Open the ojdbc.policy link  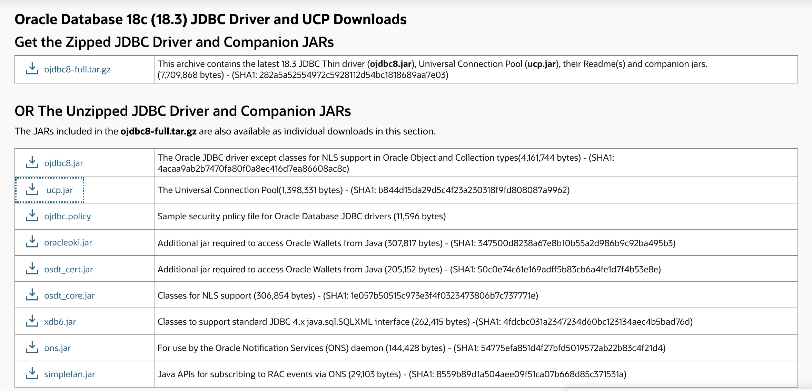point(68,217)
